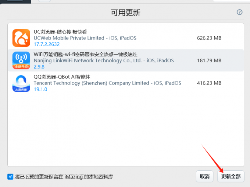
Task: Click version 2.9.8 text
Action: (x=39, y=67)
